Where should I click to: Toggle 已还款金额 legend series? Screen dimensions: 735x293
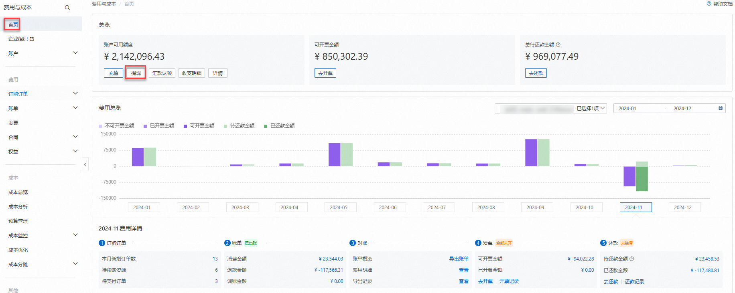(279, 126)
